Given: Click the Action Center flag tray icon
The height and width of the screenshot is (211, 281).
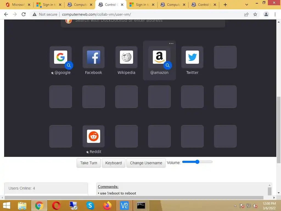Looking at the screenshot, I should [242, 206].
